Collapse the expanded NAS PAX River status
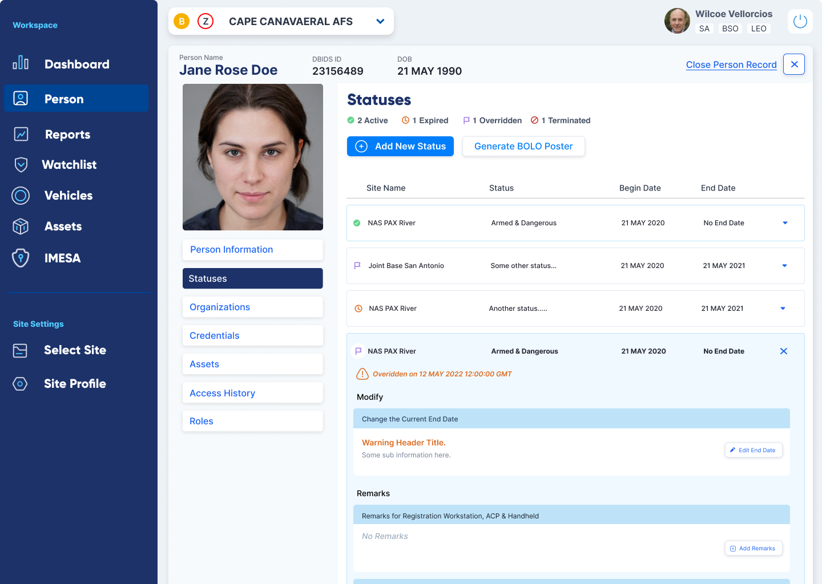 click(x=784, y=351)
